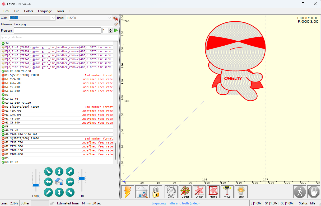
Task: Click the green run program play button
Action: pyautogui.click(x=116, y=31)
